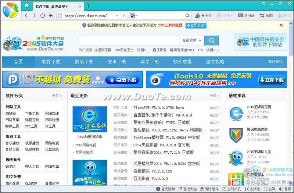Click the blue site search button
Screen dimensions: 294x193
pyautogui.click(x=212, y=40)
